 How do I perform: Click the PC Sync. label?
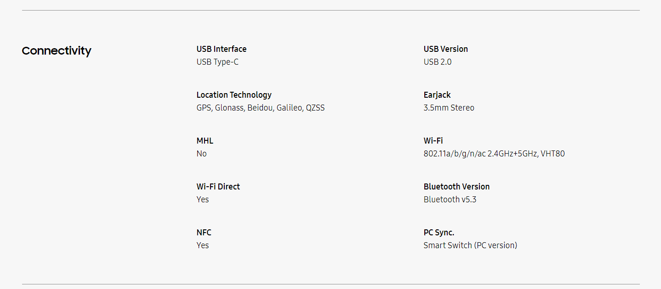439,233
